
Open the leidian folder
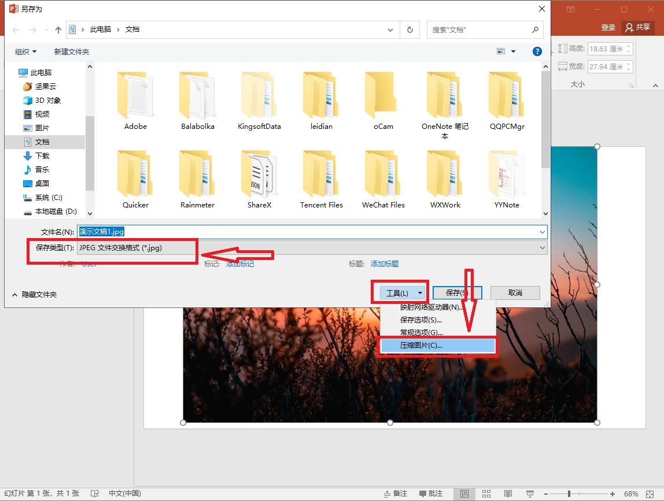321,101
